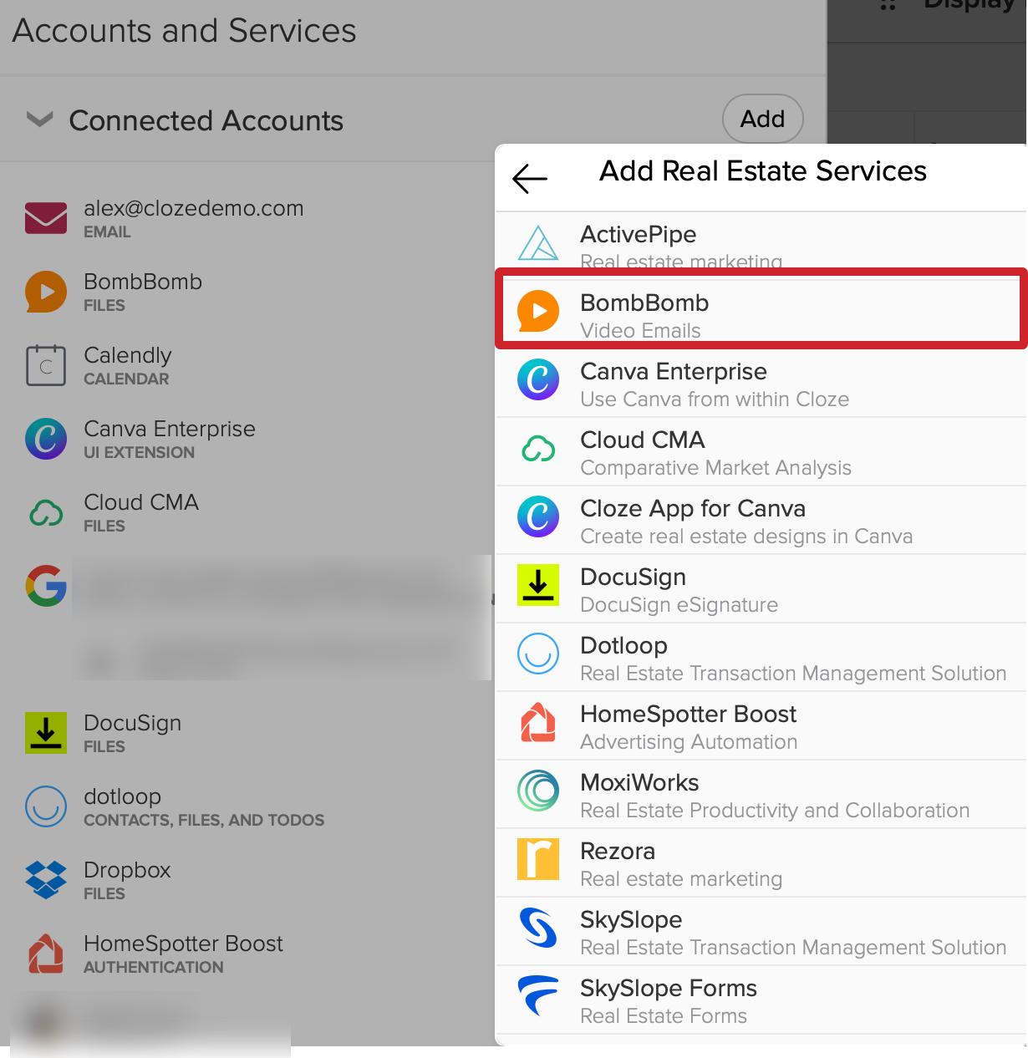The width and height of the screenshot is (1028, 1058).
Task: Click Canva Enterprise icon under Connected Accounts
Action: click(46, 439)
